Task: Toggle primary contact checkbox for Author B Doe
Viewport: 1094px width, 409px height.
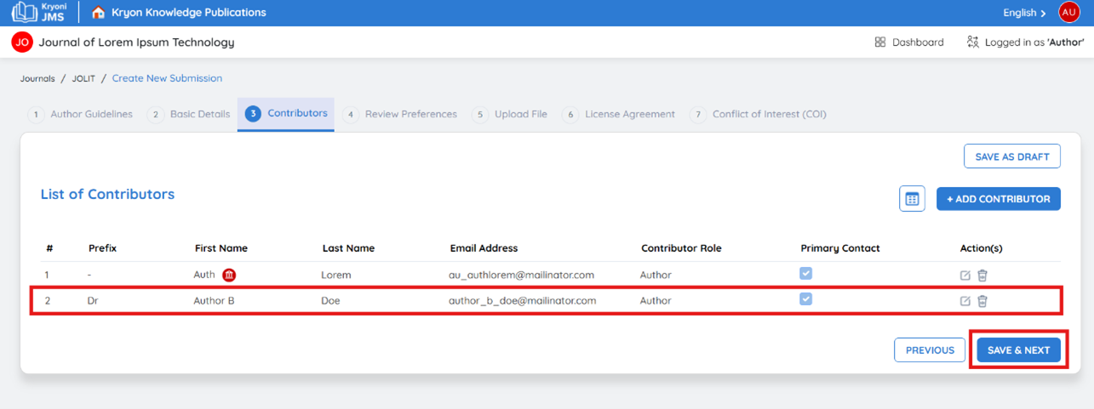Action: (x=805, y=299)
